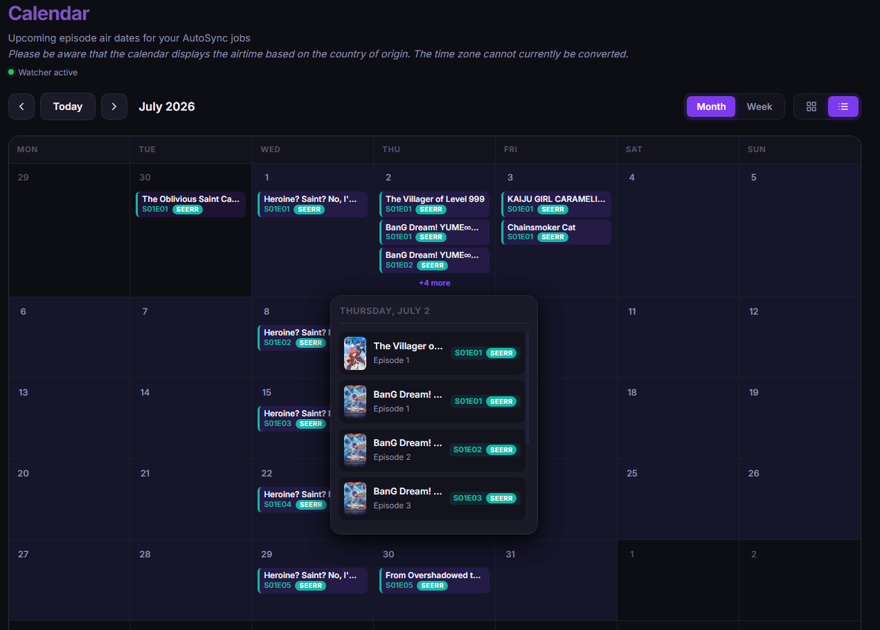Click SEERR badge on Chainsmoker Cat event
This screenshot has width=880, height=630.
[553, 237]
